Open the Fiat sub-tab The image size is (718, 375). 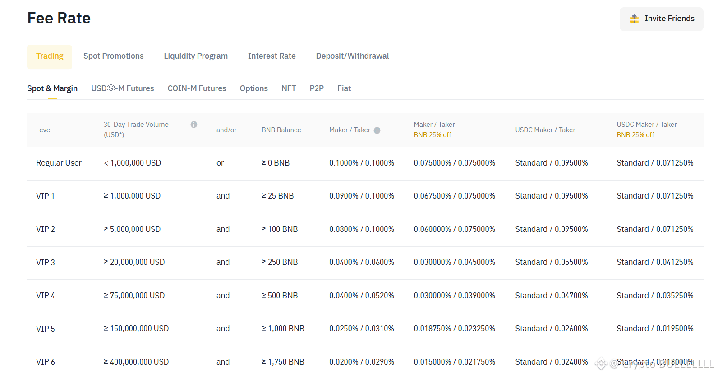pos(344,88)
